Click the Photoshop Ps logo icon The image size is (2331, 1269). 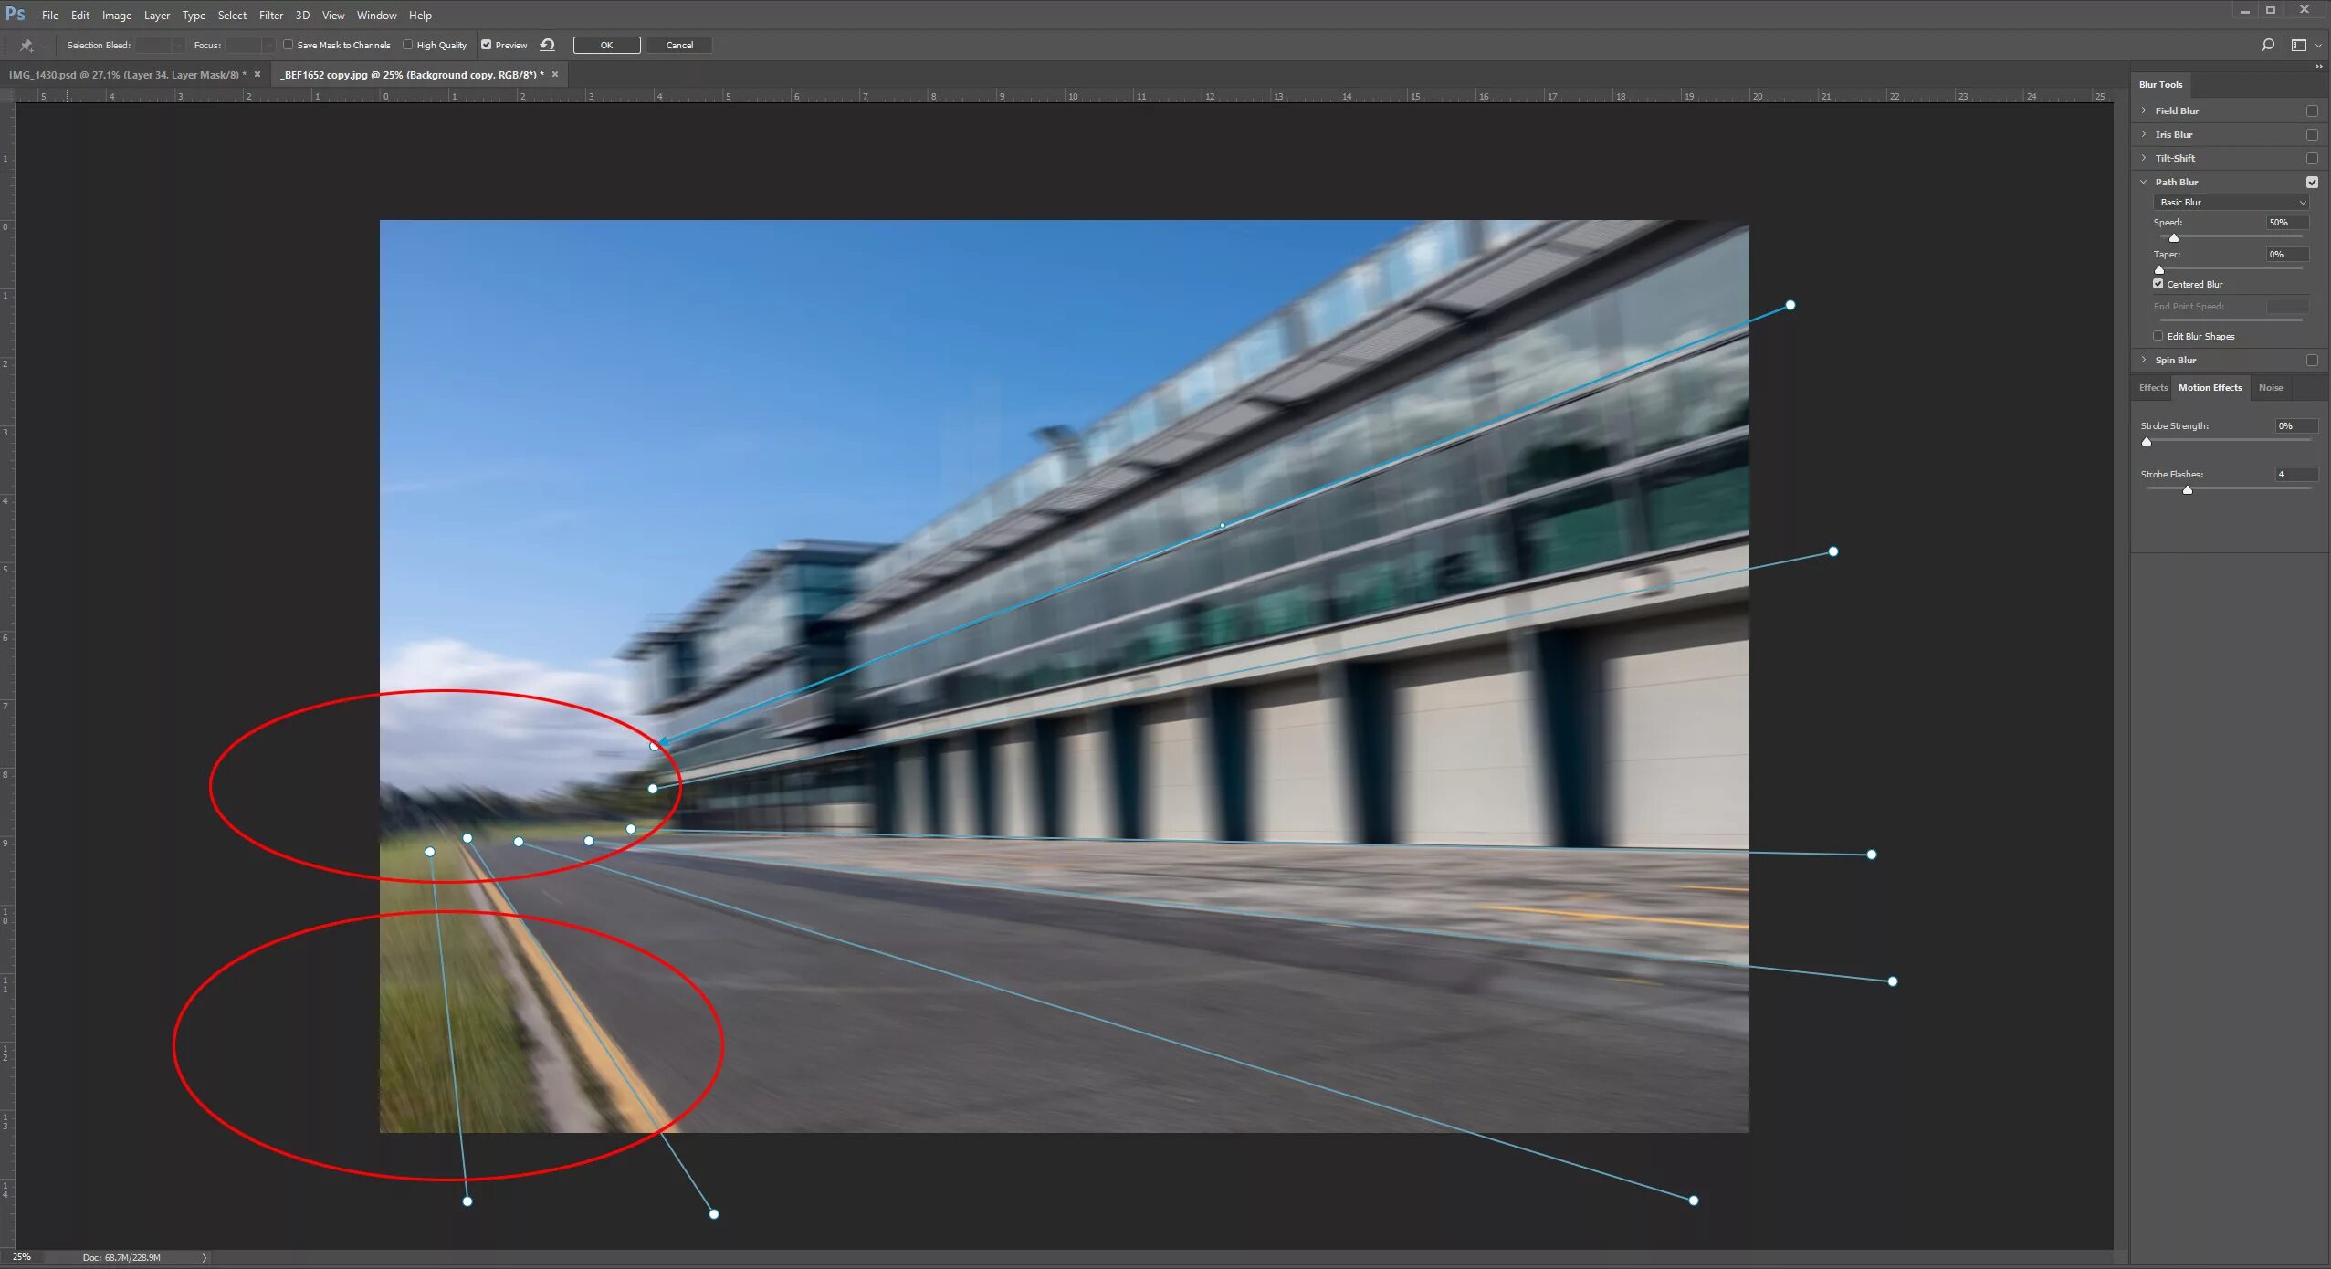click(16, 15)
